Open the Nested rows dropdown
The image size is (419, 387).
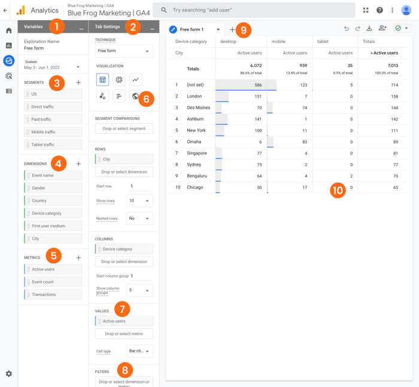(x=139, y=218)
